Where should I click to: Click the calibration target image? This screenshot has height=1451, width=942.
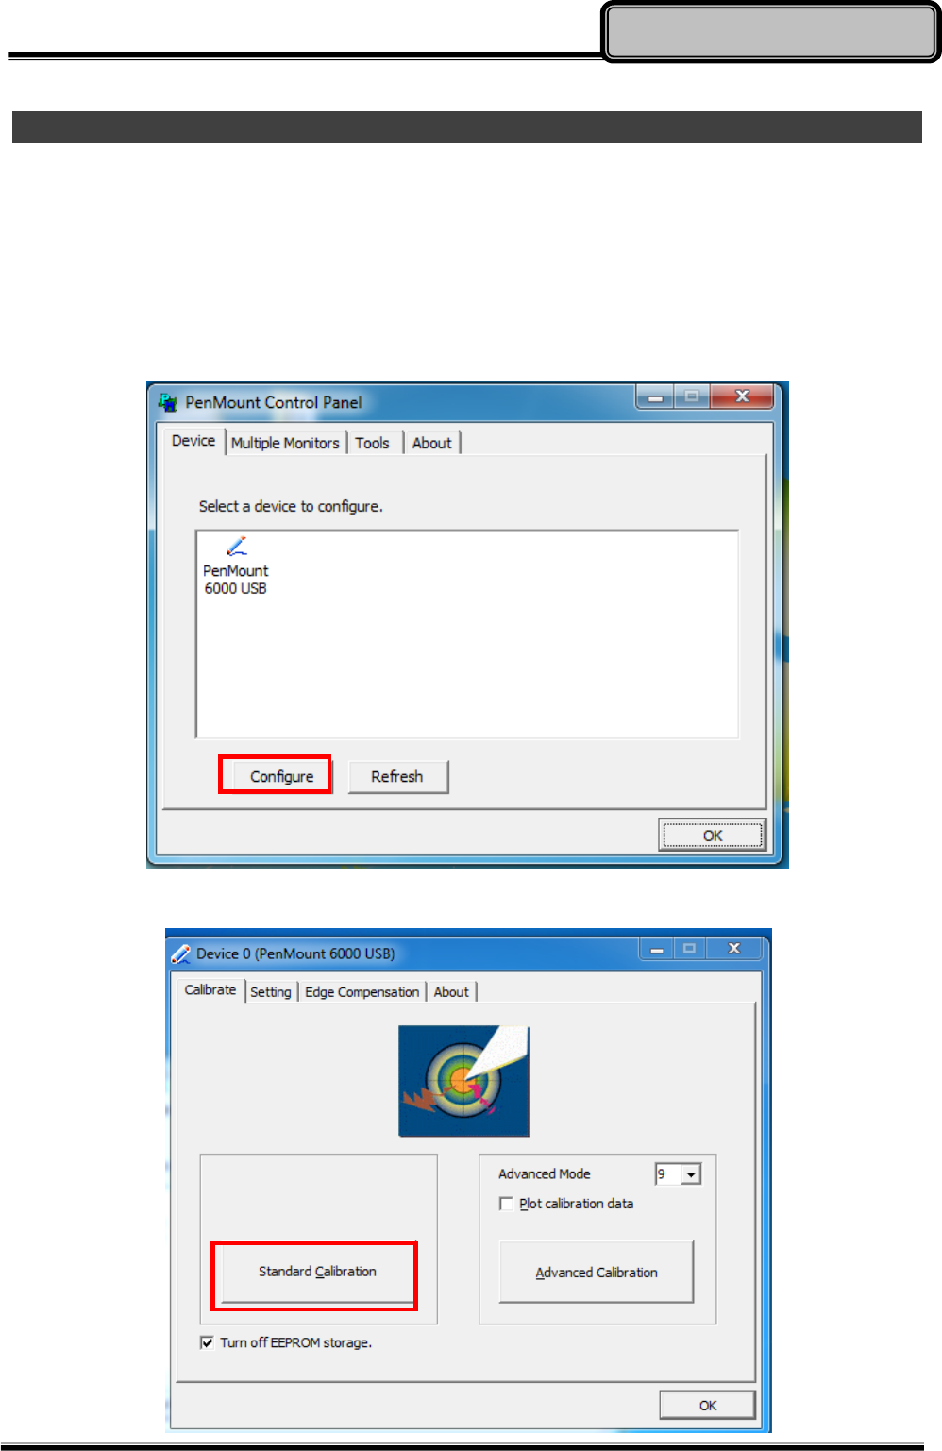tap(463, 1081)
